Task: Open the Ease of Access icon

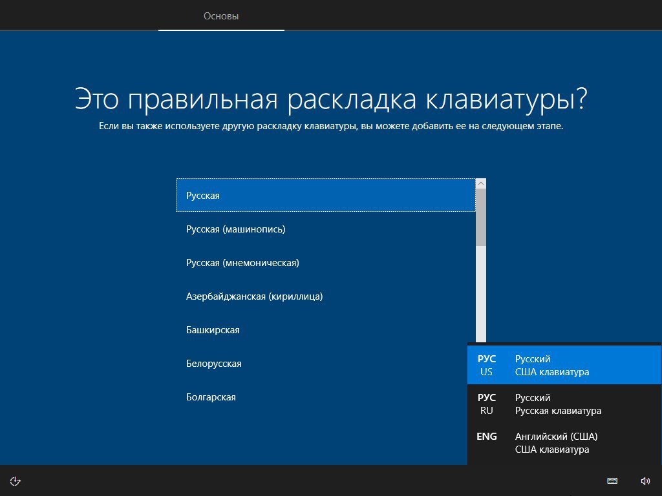Action: pos(16,480)
